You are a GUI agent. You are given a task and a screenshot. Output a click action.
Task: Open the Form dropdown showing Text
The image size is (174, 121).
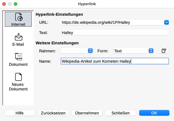click(x=133, y=51)
